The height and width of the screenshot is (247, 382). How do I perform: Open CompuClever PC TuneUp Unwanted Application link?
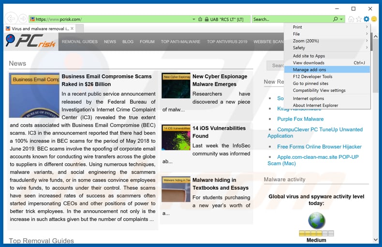315,133
